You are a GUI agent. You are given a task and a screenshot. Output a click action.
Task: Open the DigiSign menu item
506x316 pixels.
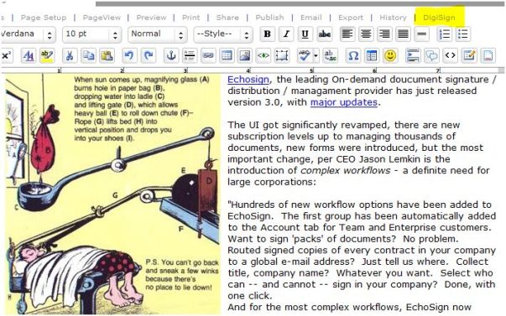coord(439,18)
